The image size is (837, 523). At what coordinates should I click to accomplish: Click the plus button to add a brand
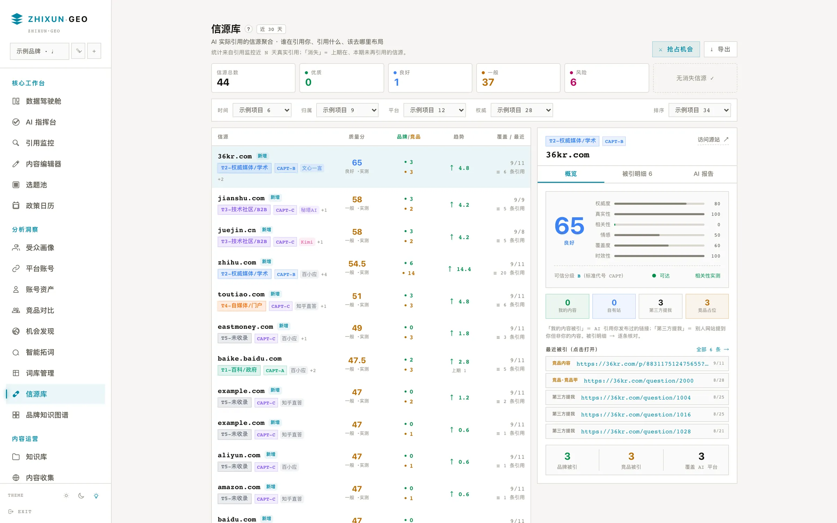coord(94,51)
